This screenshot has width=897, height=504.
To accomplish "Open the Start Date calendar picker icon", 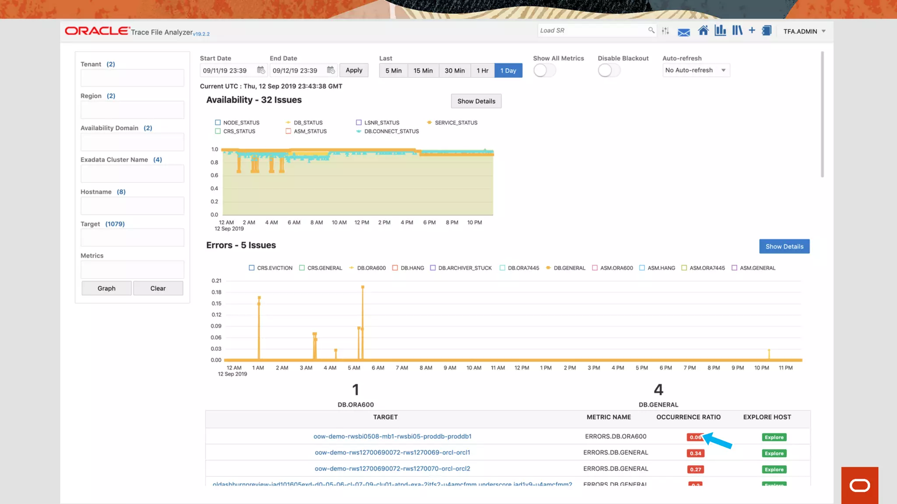I will [261, 70].
